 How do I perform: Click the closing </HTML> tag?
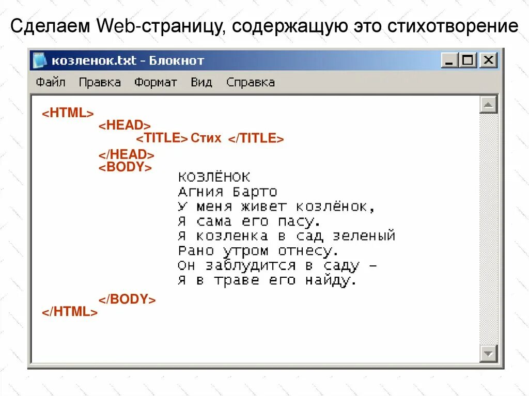point(70,312)
